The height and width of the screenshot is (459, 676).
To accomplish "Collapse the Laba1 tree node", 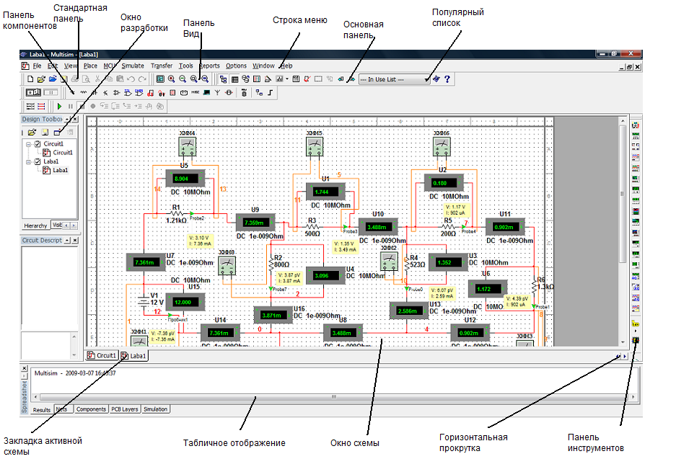I will (28, 162).
